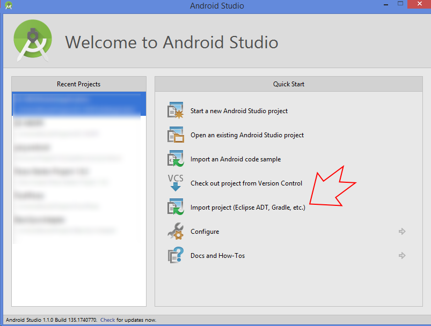Click the Docs and How-Tos question mark icon

point(175,255)
